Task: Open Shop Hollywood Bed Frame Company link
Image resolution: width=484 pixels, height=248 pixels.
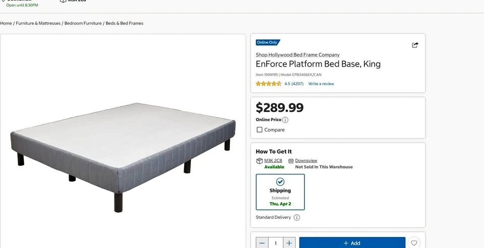Action: pos(297,54)
